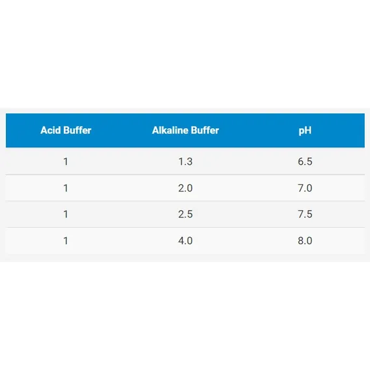Click the pH column header
This screenshot has height=370, width=370.
point(305,130)
